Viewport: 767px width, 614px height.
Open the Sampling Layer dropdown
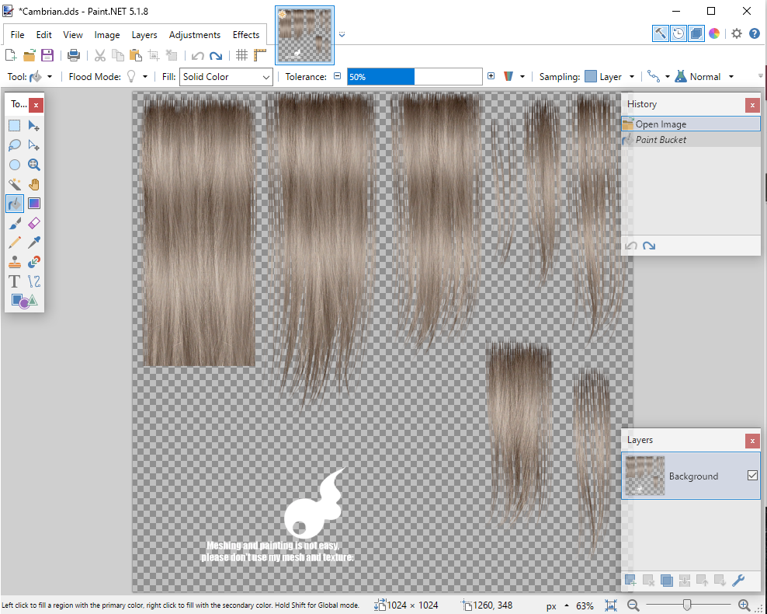(x=610, y=77)
